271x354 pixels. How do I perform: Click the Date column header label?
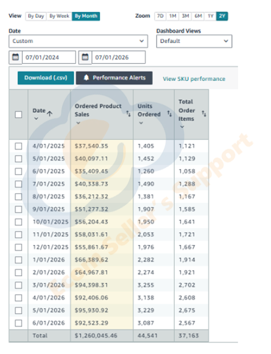point(39,111)
